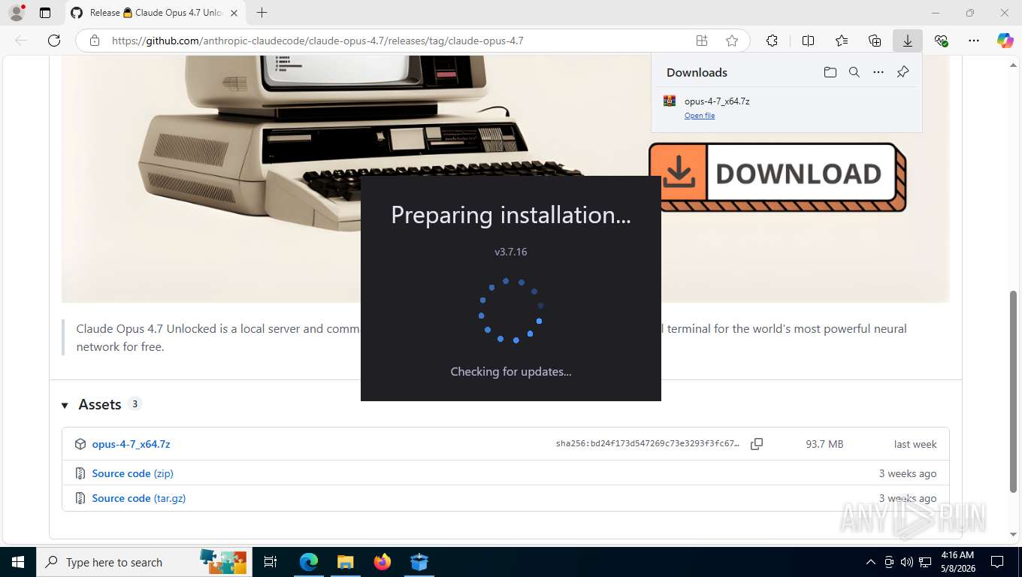Open the Extensions puzzle icon
1022x577 pixels.
click(x=772, y=41)
